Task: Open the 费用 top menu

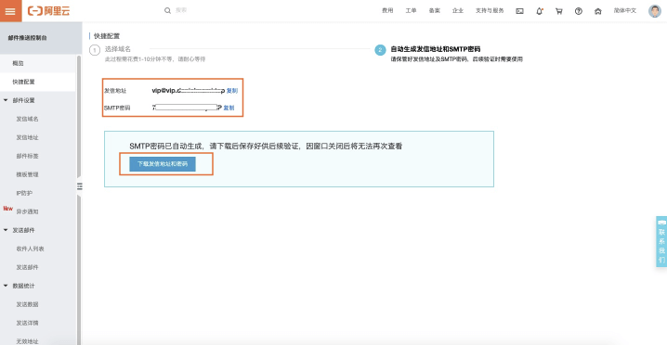Action: pos(387,11)
